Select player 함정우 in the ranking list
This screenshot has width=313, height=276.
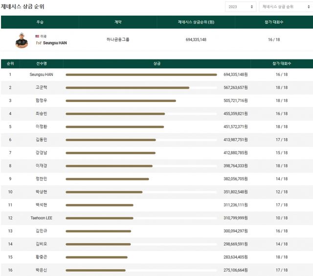[x=42, y=100]
